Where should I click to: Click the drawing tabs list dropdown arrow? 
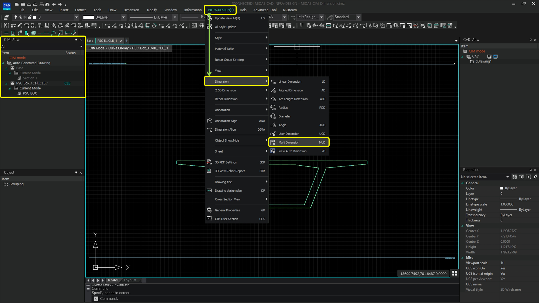[x=456, y=41]
